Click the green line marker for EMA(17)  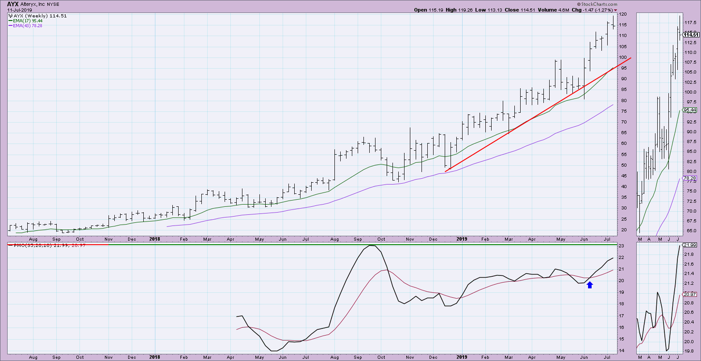pos(10,21)
